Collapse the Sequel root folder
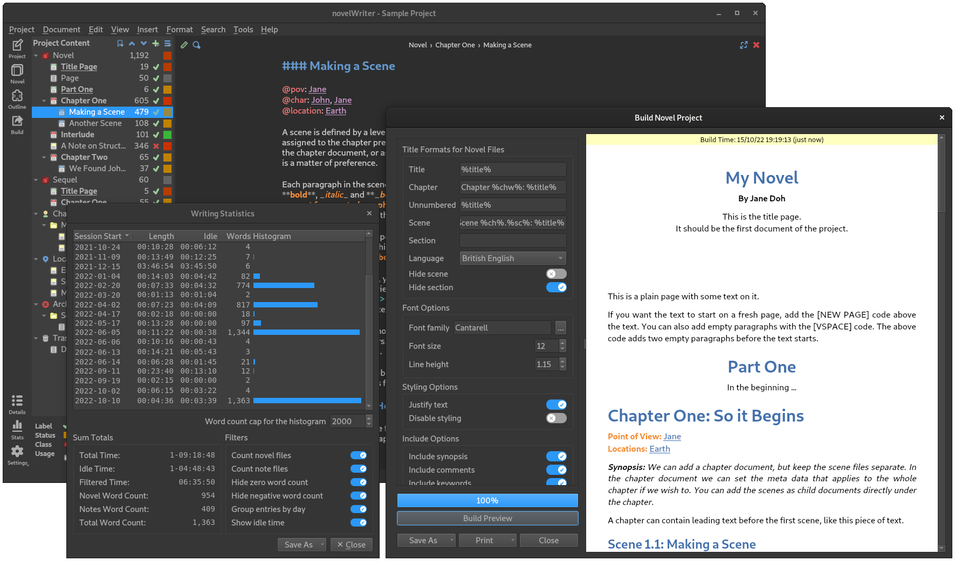The image size is (955, 561). [36, 180]
